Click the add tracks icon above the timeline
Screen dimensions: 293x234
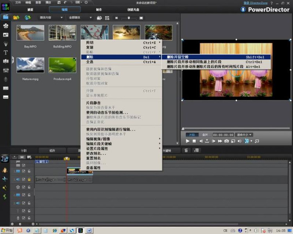click(x=29, y=157)
